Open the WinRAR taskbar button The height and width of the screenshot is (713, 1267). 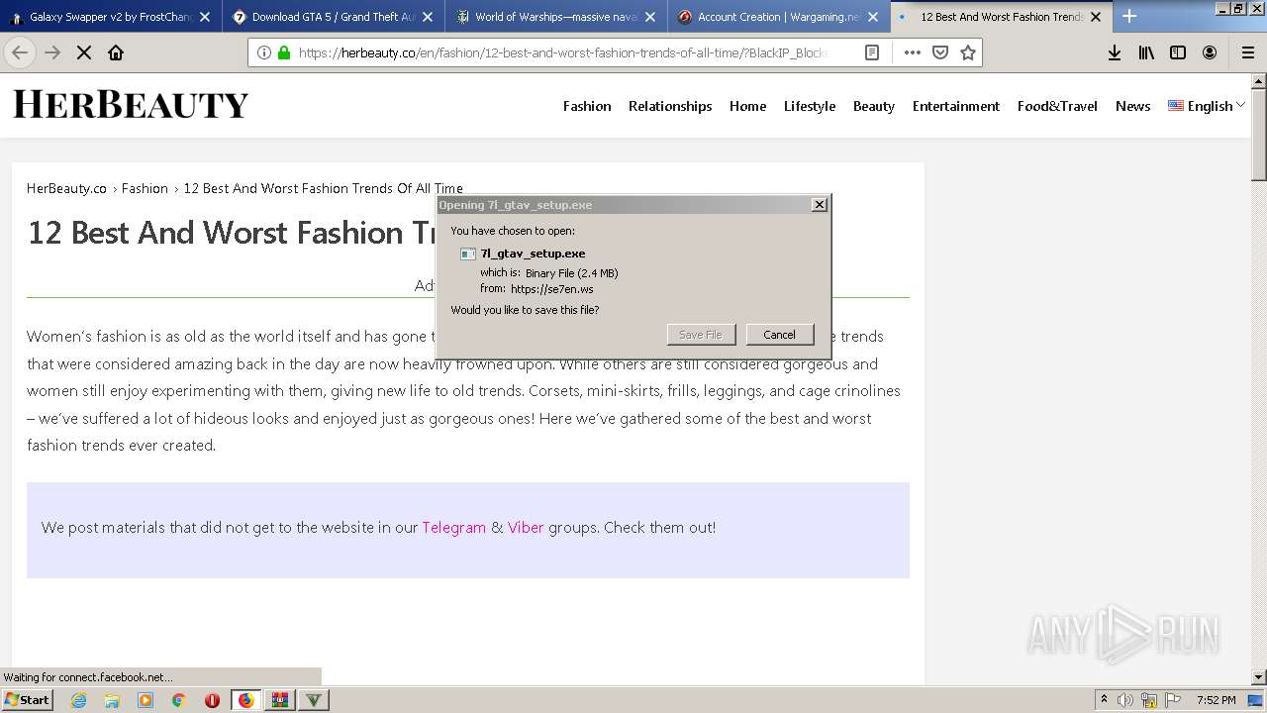[279, 700]
